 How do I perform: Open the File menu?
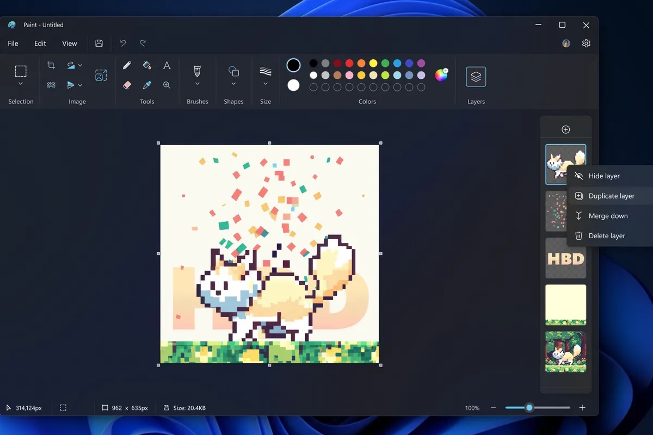click(13, 43)
